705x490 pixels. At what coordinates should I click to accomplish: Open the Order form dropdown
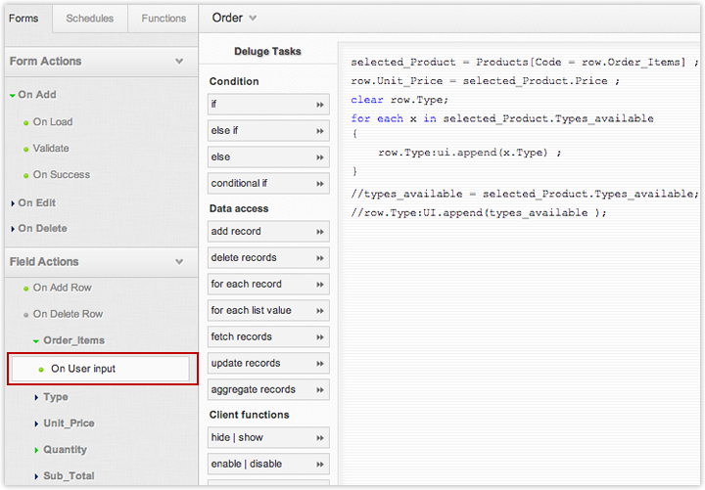pos(235,18)
